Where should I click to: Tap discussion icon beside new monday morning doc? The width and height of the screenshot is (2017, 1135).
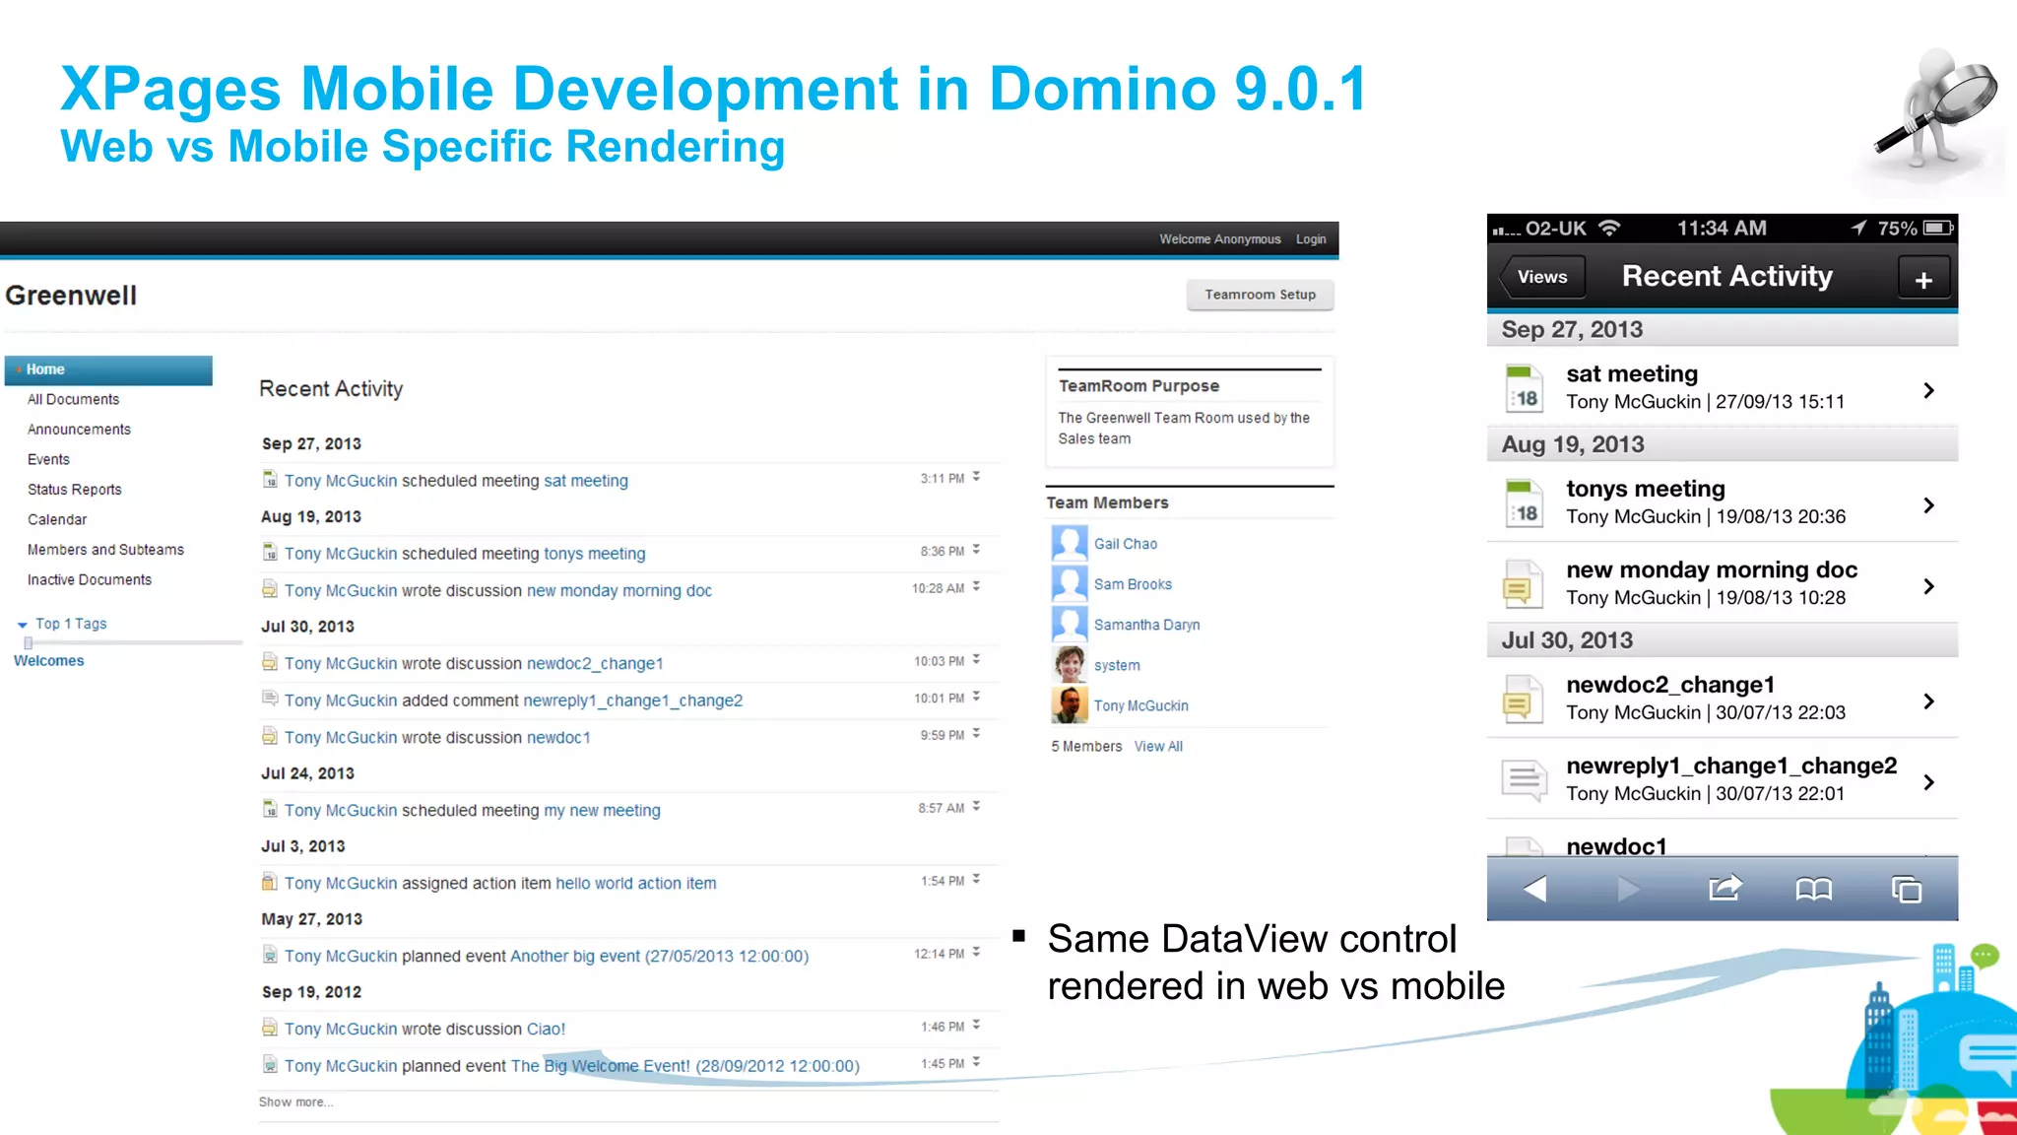1522,584
